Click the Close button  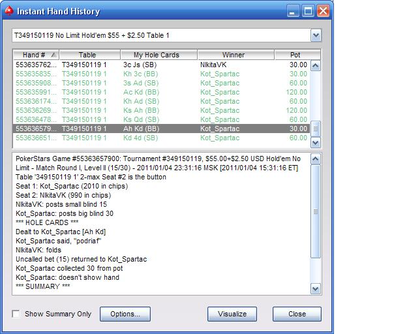[297, 314]
